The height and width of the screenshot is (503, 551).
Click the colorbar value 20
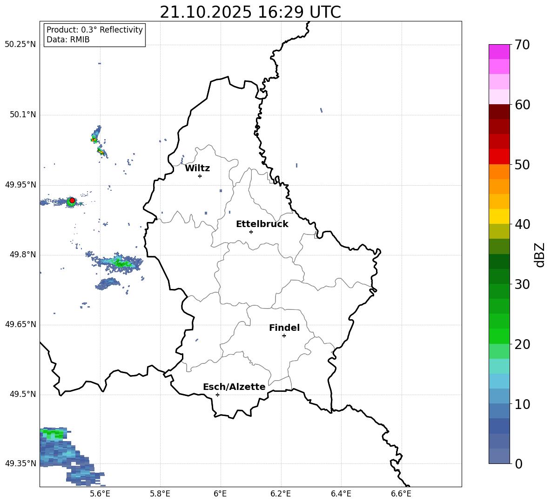coord(523,344)
